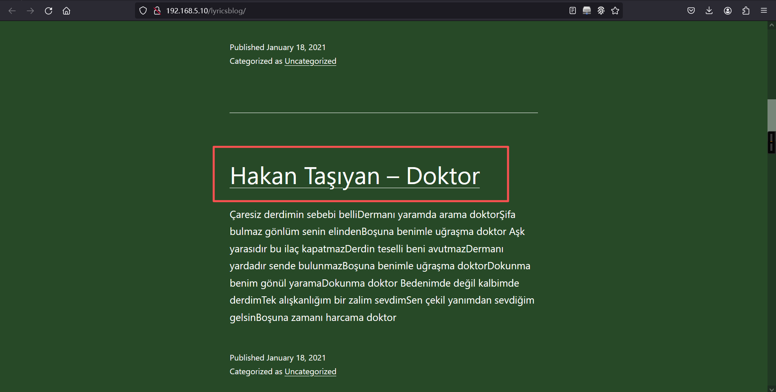The width and height of the screenshot is (776, 392).
Task: Open Save to Pocket icon
Action: coord(691,11)
